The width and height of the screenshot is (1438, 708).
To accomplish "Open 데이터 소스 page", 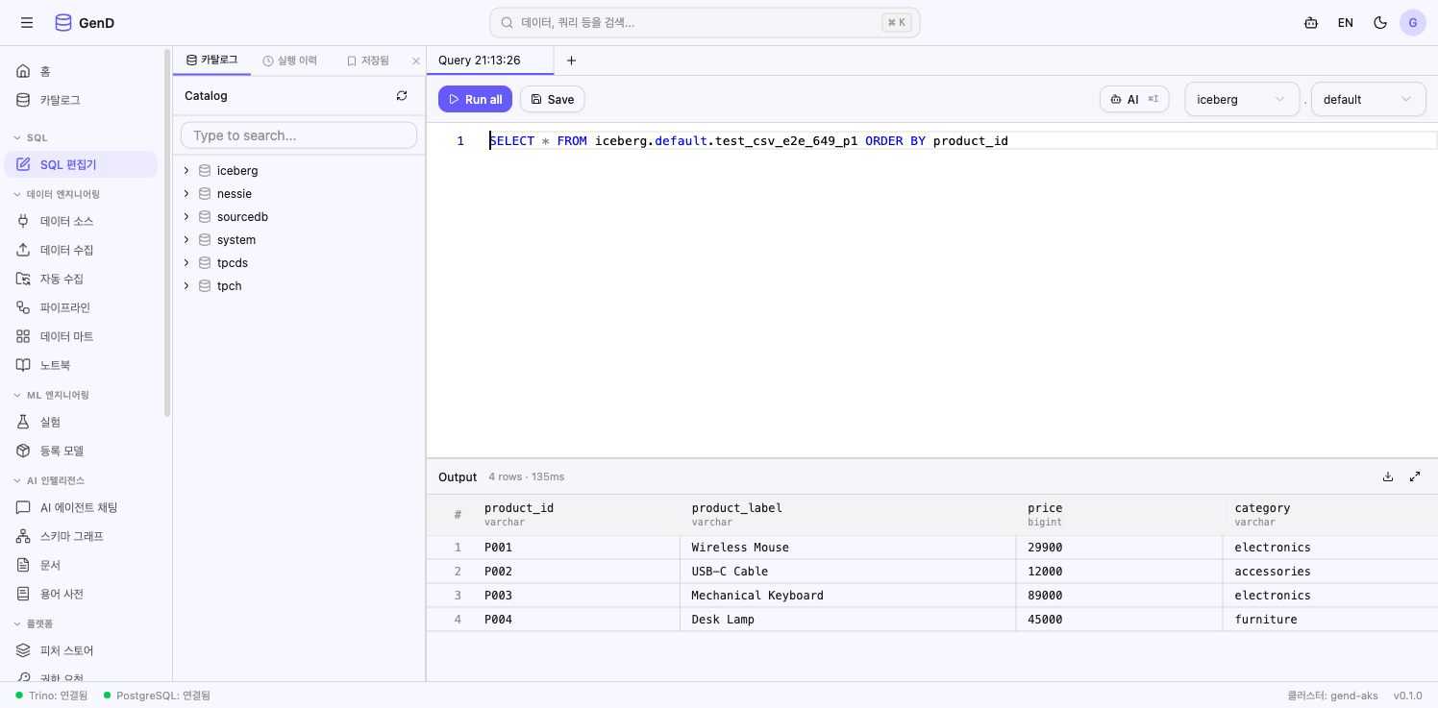I will [81, 221].
